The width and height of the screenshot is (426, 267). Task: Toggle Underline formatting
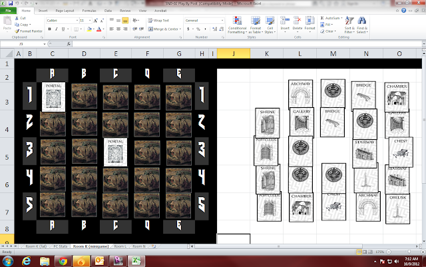(63, 29)
